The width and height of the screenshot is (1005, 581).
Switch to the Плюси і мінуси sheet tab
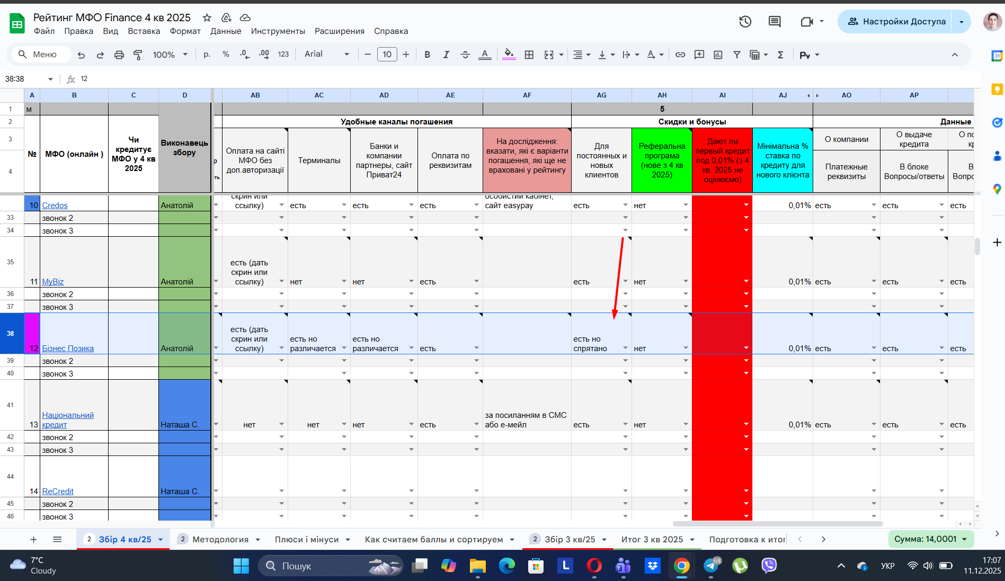tap(306, 539)
